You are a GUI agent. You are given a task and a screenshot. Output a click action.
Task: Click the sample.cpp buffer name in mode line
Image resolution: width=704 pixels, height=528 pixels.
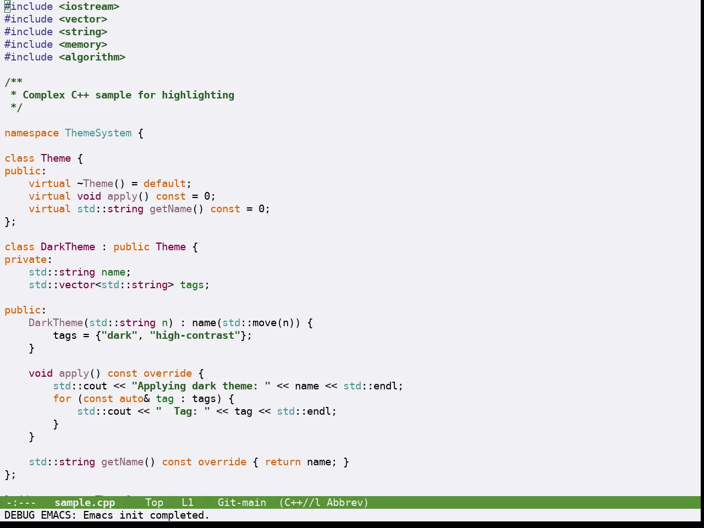point(85,503)
